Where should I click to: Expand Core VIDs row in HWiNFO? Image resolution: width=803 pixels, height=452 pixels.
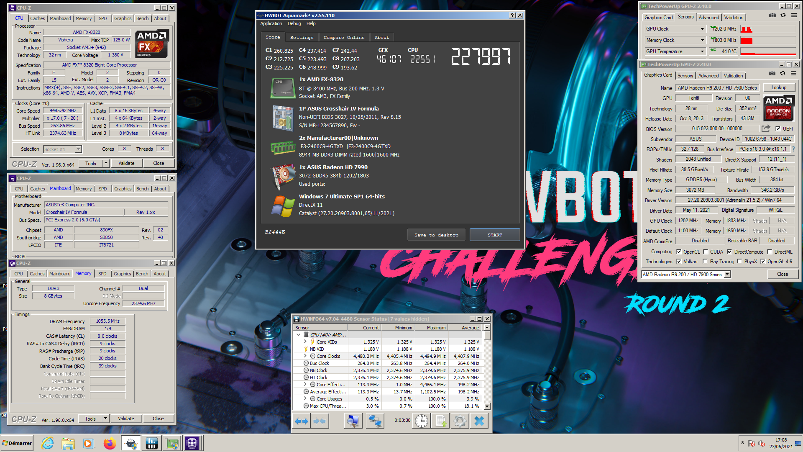[305, 342]
